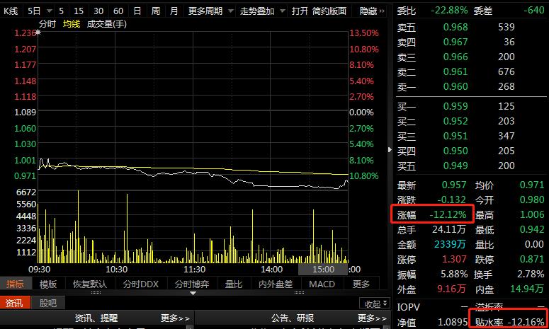
Task: Open 更多>> link beside 公告、研报
Action: pos(373,318)
